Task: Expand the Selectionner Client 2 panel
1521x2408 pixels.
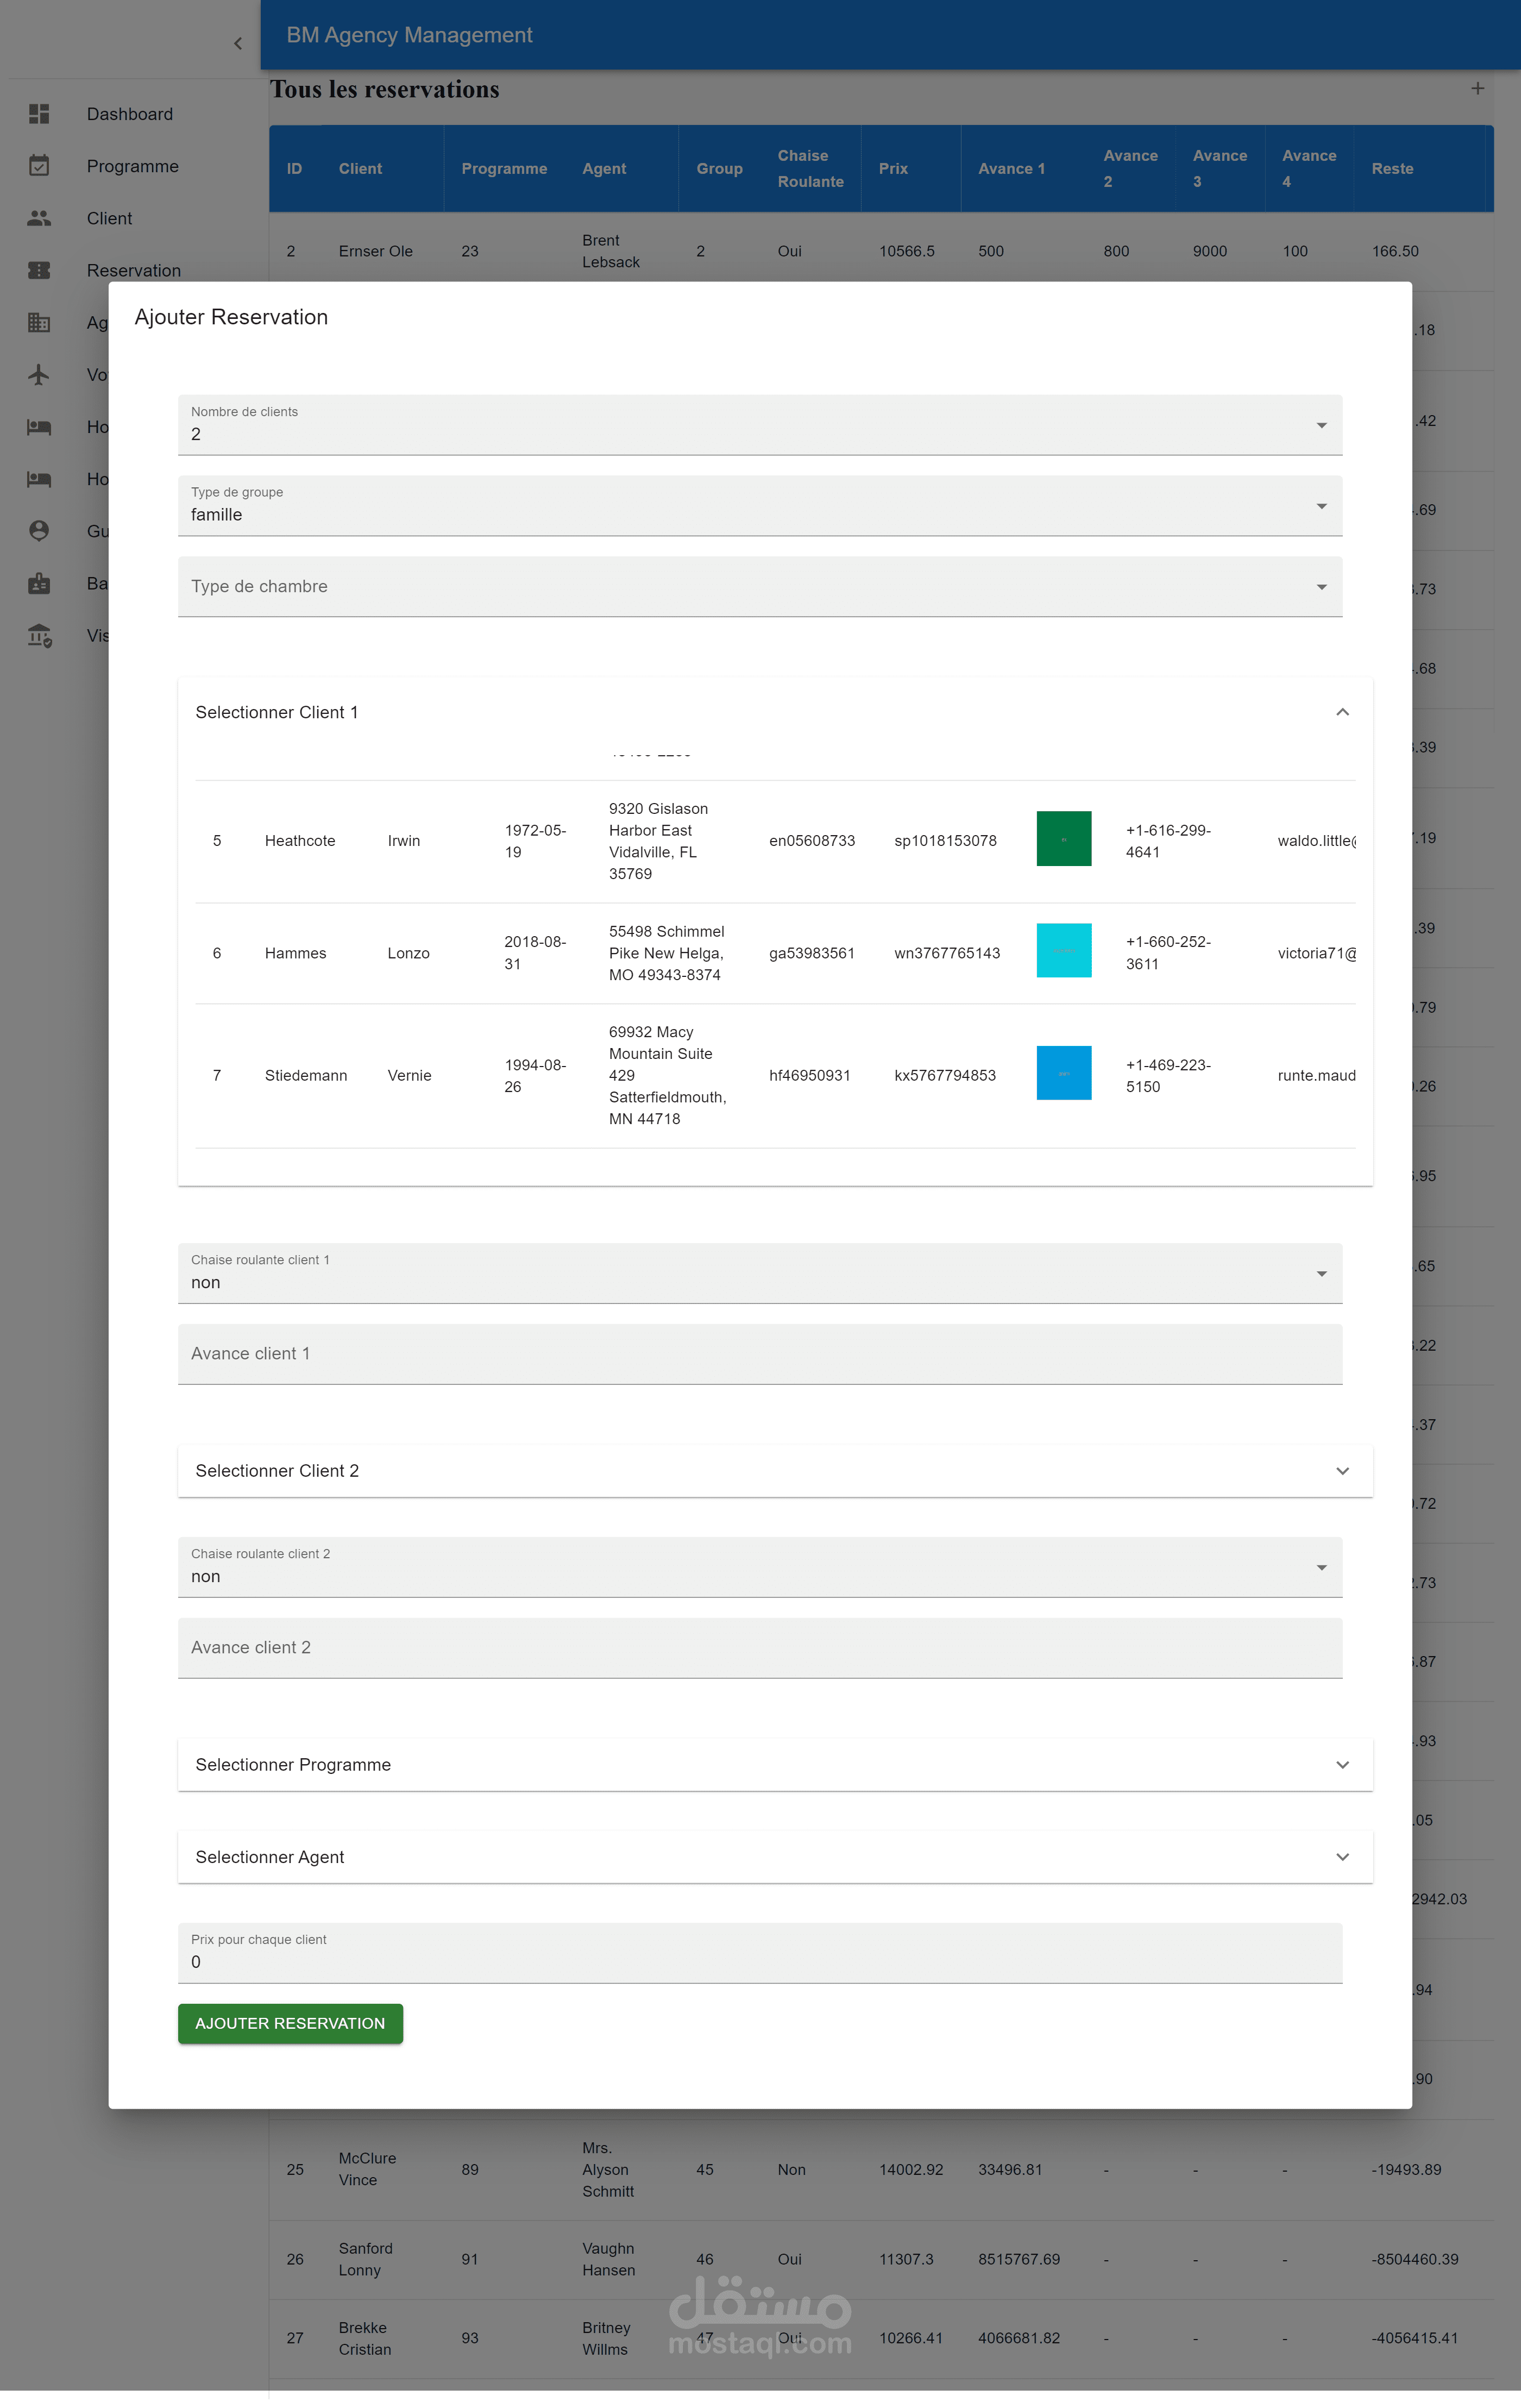Action: click(x=1341, y=1471)
